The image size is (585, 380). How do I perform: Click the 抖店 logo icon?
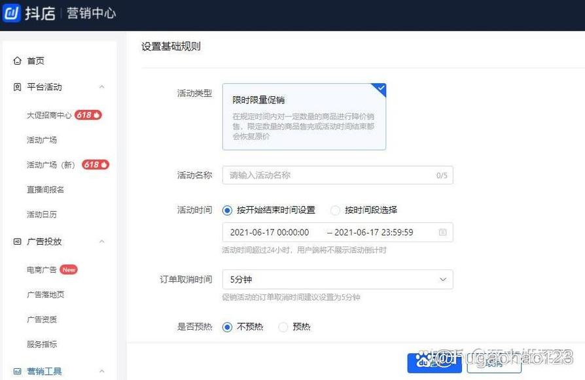click(x=12, y=12)
